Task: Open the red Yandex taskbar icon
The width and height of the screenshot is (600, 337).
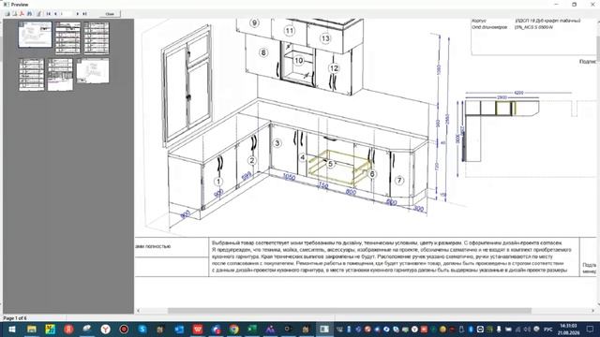Action: coord(68,329)
